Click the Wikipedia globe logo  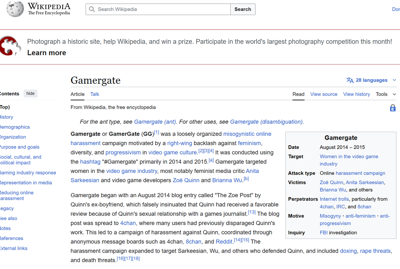[x=15, y=9]
